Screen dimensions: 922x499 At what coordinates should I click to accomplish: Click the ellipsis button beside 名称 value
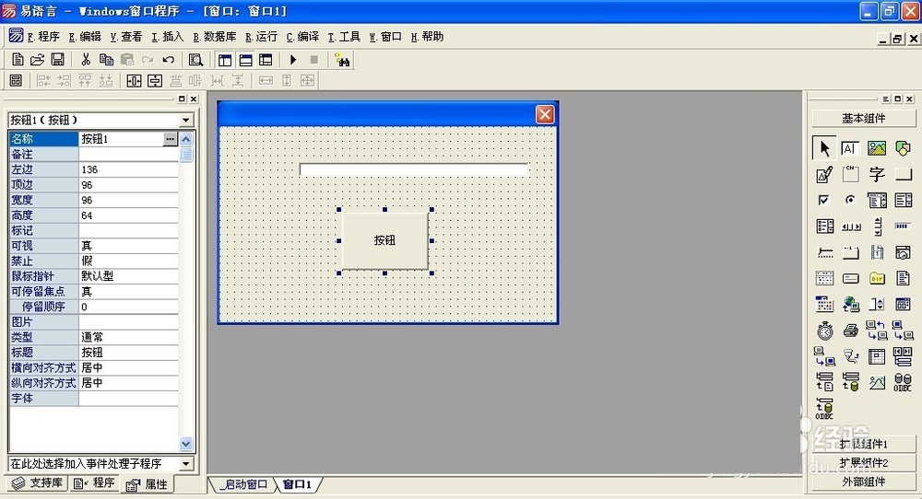point(170,138)
